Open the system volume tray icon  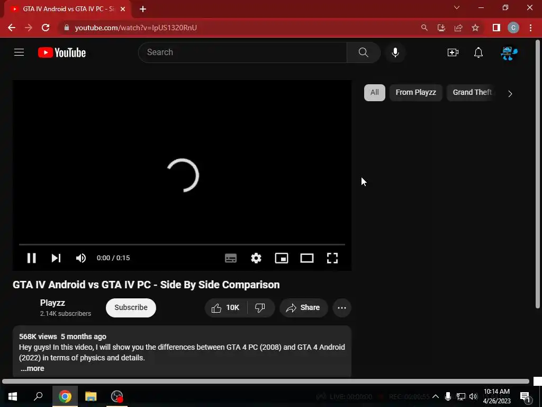coord(474,396)
